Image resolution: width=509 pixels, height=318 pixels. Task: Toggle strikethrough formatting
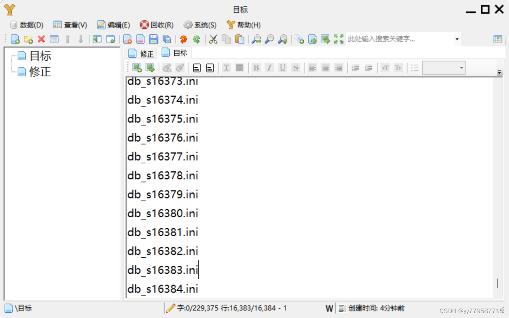click(x=295, y=68)
